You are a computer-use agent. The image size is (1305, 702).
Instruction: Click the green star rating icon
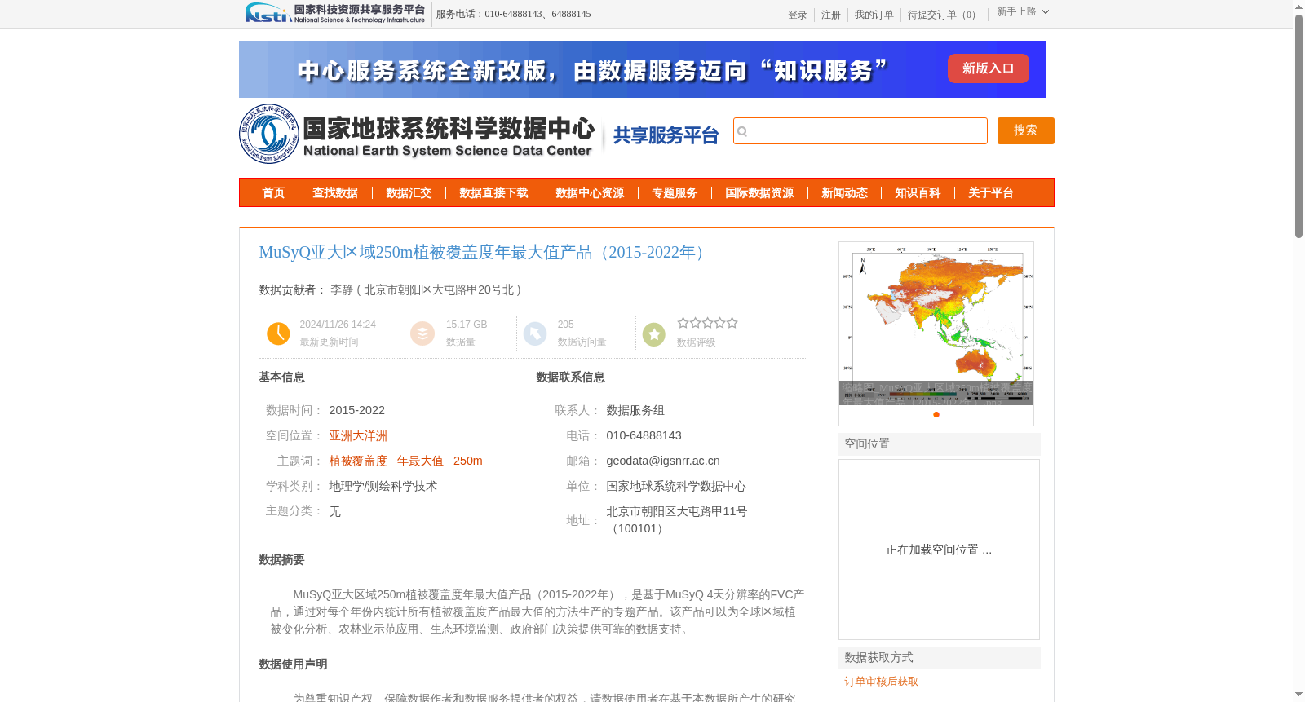(x=654, y=334)
